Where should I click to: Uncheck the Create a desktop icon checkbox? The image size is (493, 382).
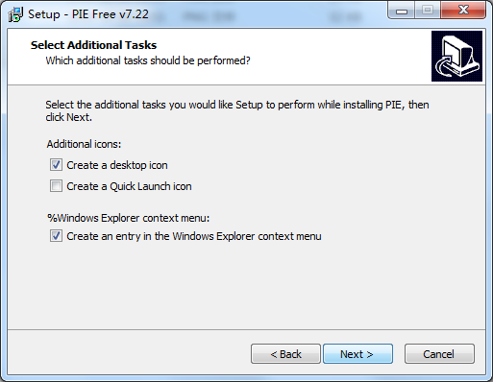[56, 165]
